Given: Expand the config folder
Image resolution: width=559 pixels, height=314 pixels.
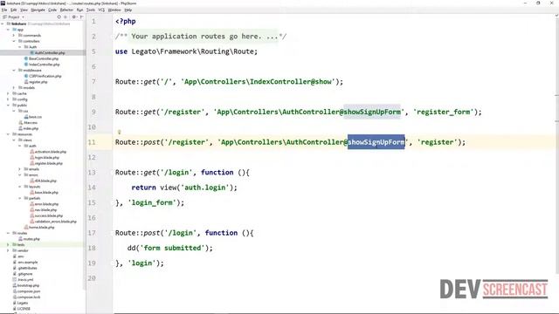Looking at the screenshot, I should 8,99.
